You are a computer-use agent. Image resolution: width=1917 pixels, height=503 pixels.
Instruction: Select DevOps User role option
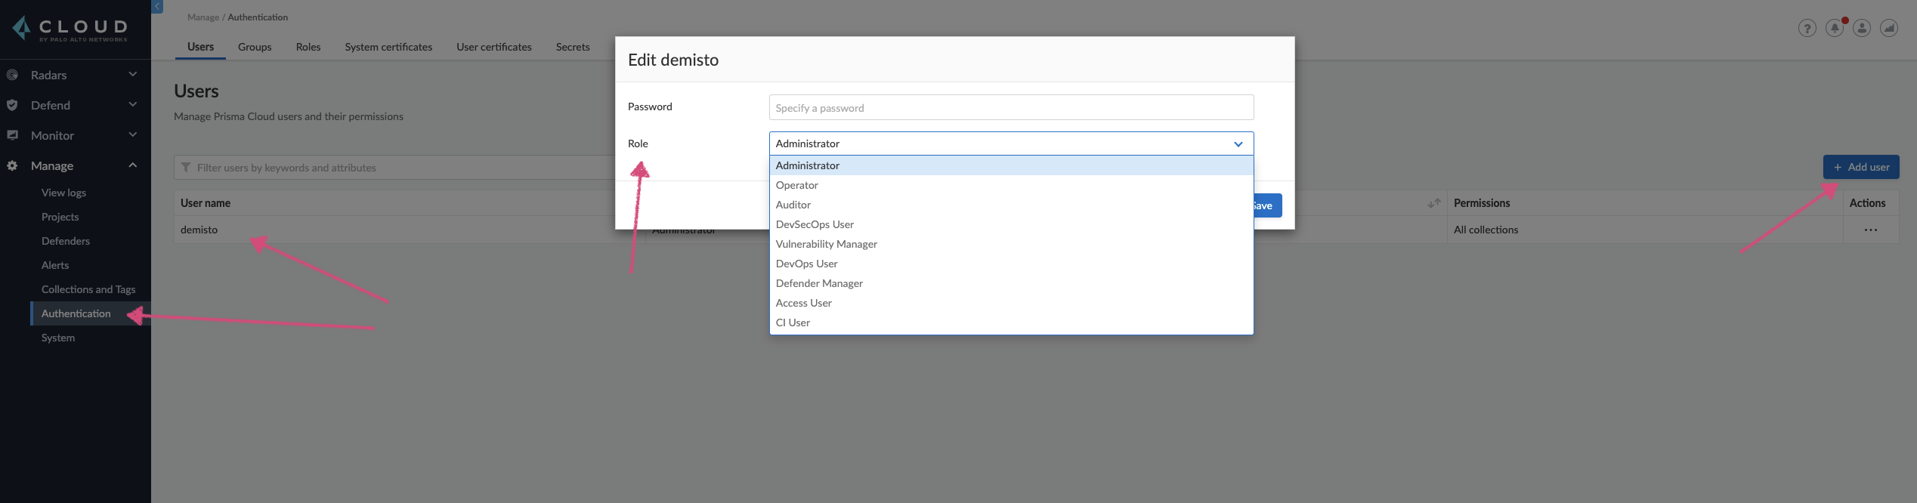point(1011,264)
